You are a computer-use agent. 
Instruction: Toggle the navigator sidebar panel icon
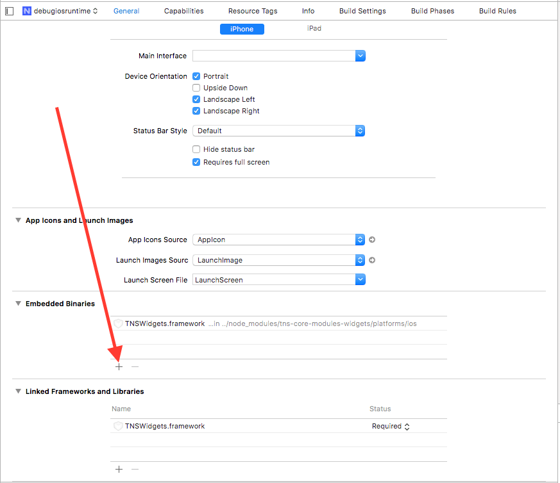[x=9, y=11]
